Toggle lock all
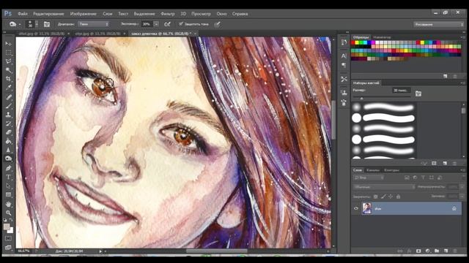469x263 pixels. click(398, 197)
